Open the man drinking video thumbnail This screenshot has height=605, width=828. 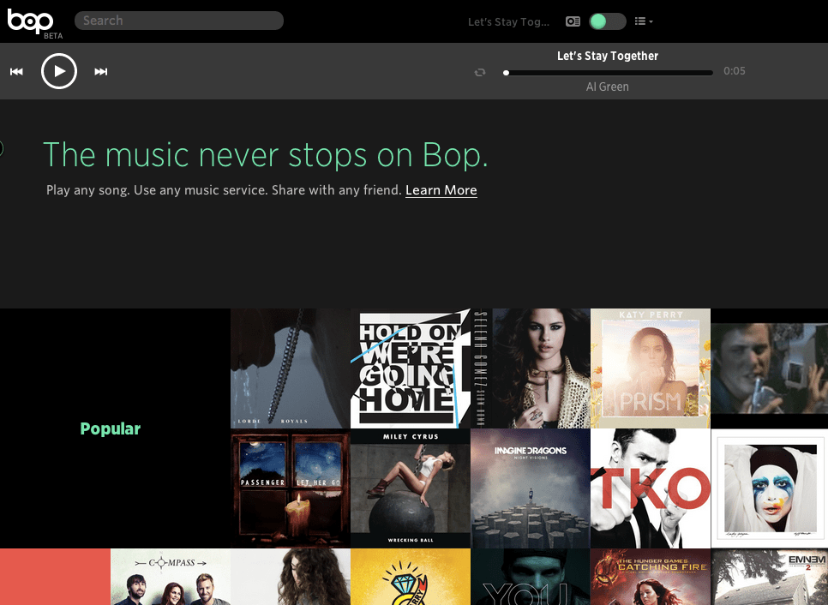click(x=770, y=368)
